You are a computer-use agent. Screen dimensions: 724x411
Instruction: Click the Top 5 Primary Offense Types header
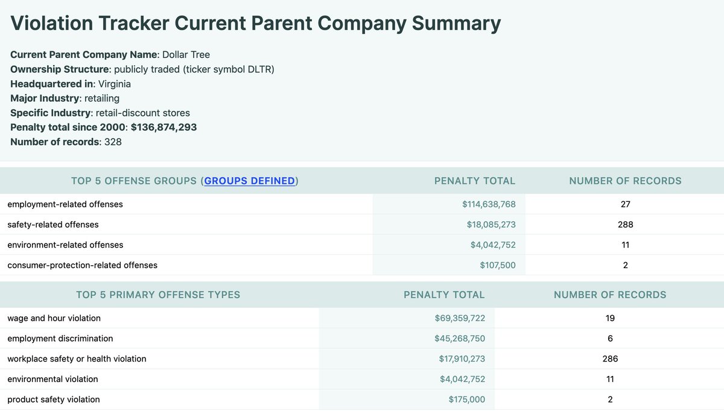pos(158,295)
